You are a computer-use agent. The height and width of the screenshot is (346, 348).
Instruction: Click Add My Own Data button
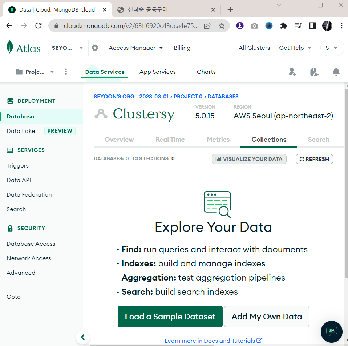click(267, 317)
